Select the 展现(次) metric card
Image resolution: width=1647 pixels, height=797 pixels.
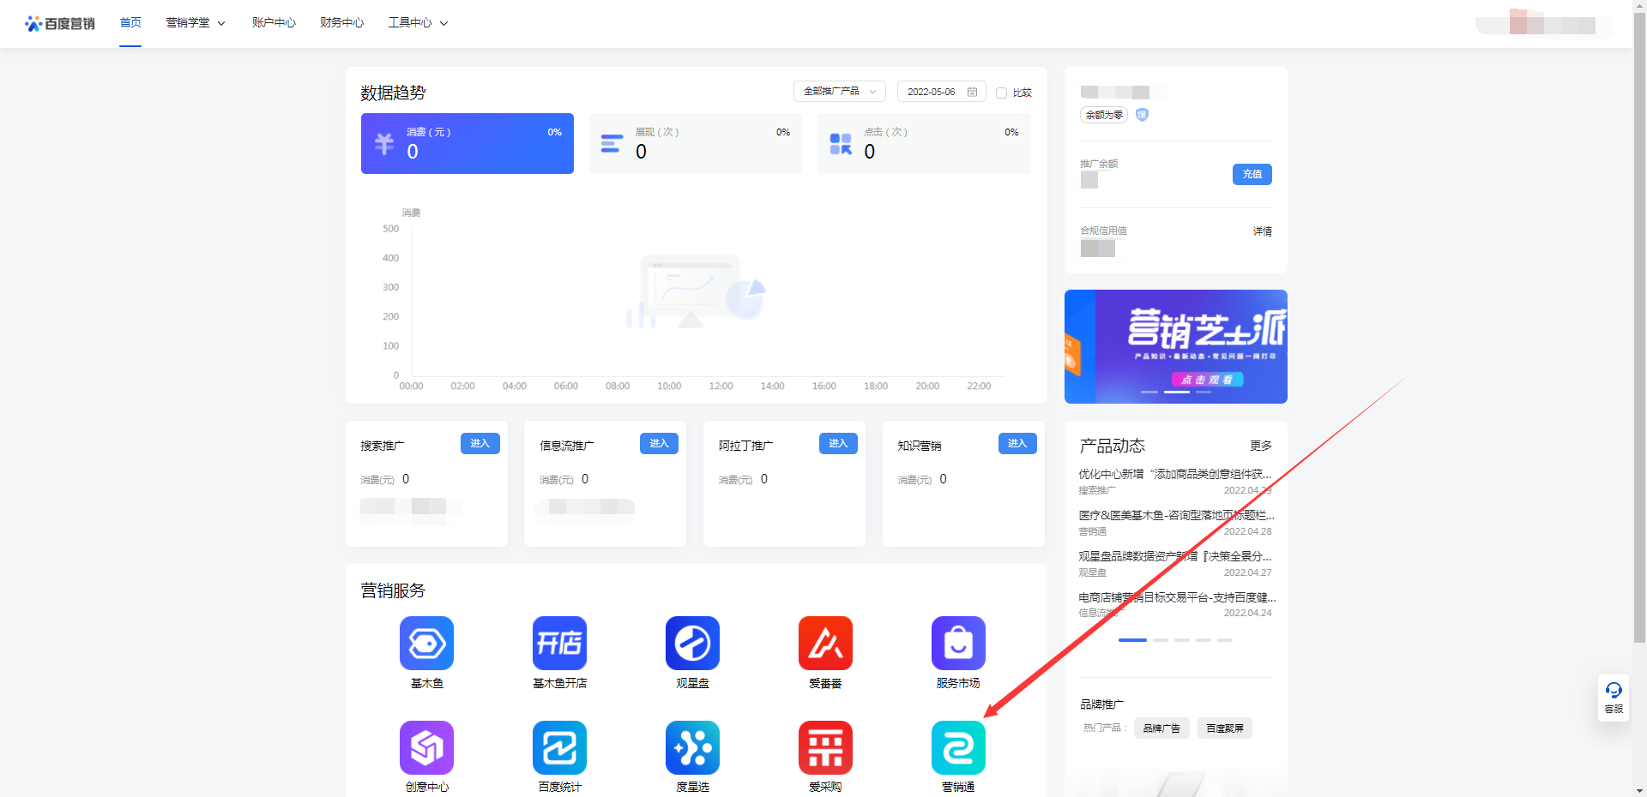[696, 144]
